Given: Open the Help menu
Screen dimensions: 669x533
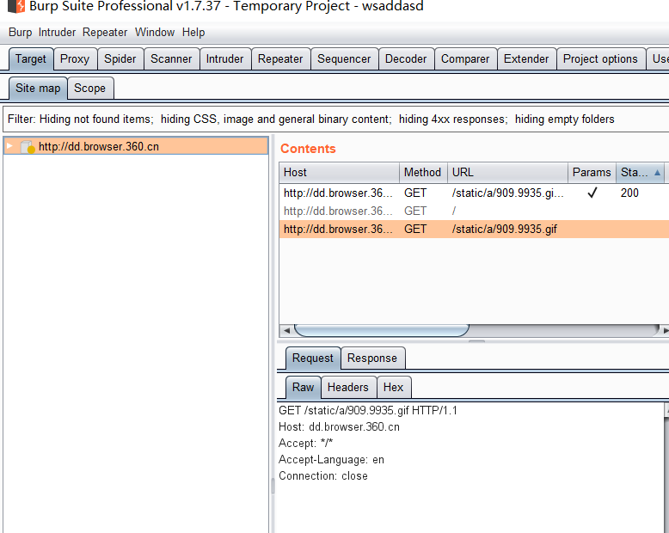Looking at the screenshot, I should [x=193, y=33].
